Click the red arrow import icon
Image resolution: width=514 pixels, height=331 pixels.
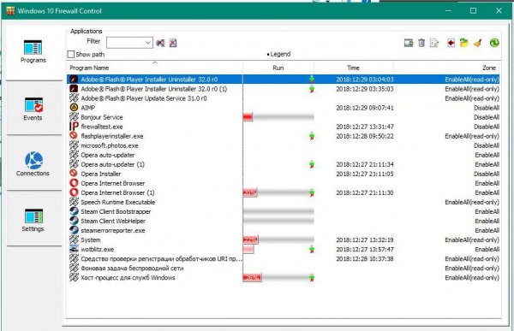coord(451,43)
